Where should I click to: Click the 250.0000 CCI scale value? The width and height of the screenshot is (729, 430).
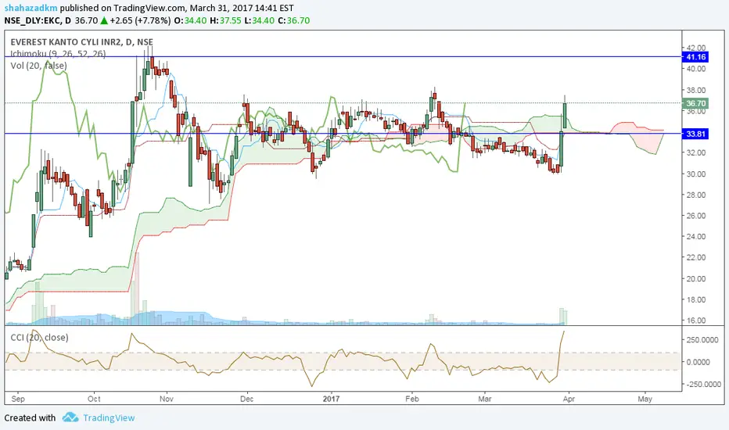coord(702,340)
